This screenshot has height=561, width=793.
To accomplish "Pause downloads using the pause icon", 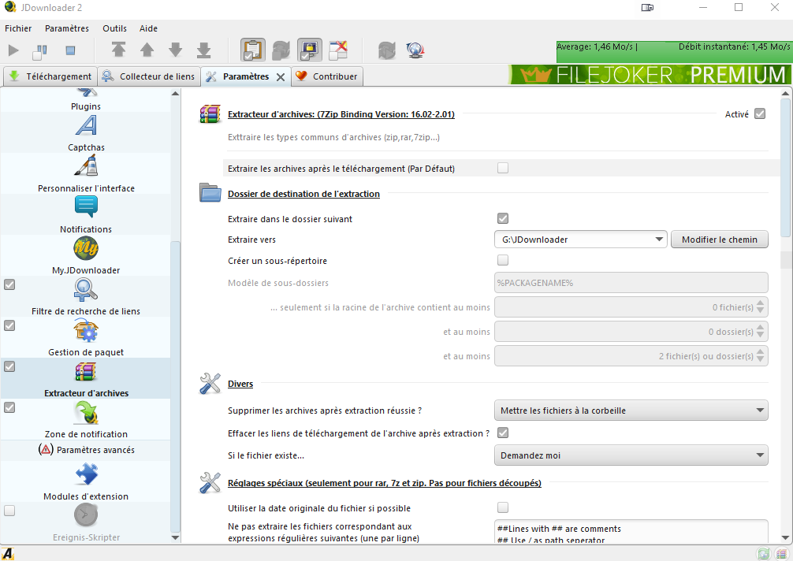I will (40, 50).
